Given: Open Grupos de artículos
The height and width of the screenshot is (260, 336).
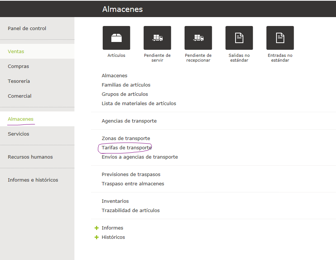Looking at the screenshot, I should [125, 94].
